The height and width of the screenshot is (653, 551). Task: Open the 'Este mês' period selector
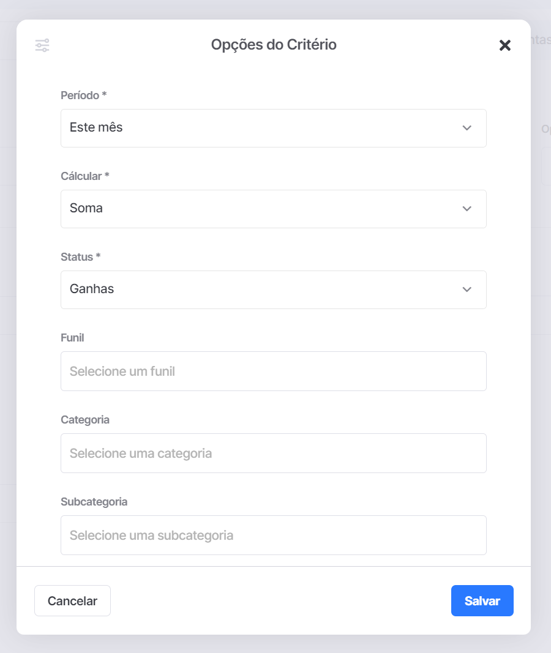pos(274,129)
